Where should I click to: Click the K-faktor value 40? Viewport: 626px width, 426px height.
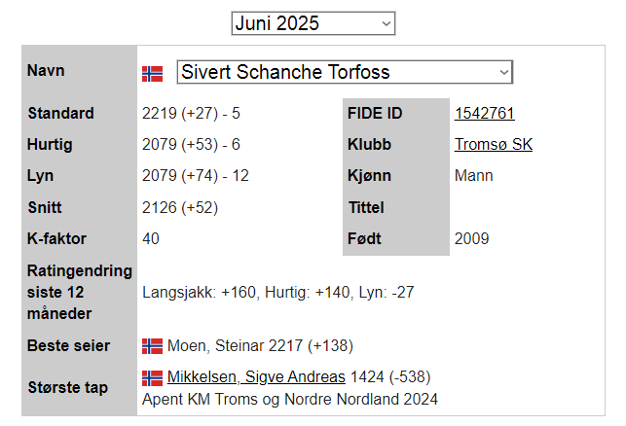click(x=151, y=238)
